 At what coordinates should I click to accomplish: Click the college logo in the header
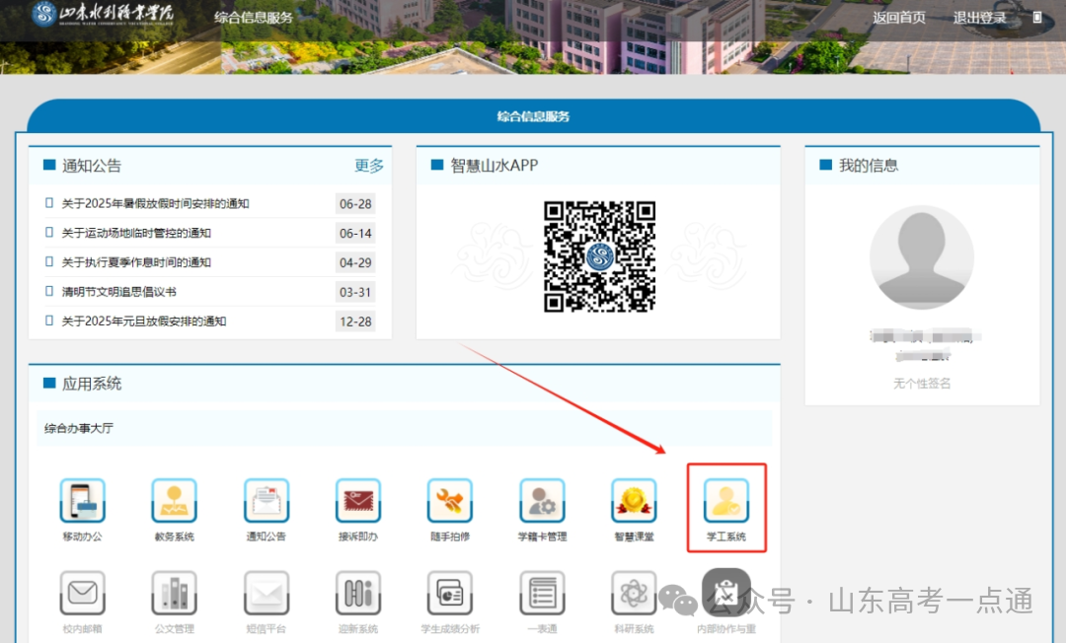103,14
